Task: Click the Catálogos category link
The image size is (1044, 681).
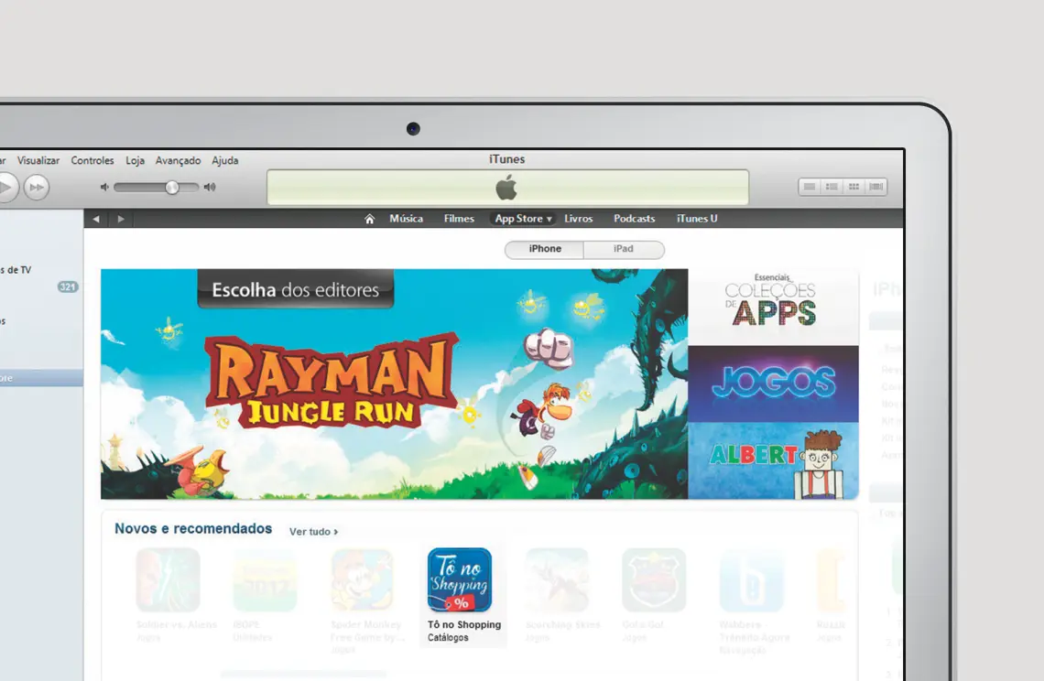Action: tap(448, 638)
